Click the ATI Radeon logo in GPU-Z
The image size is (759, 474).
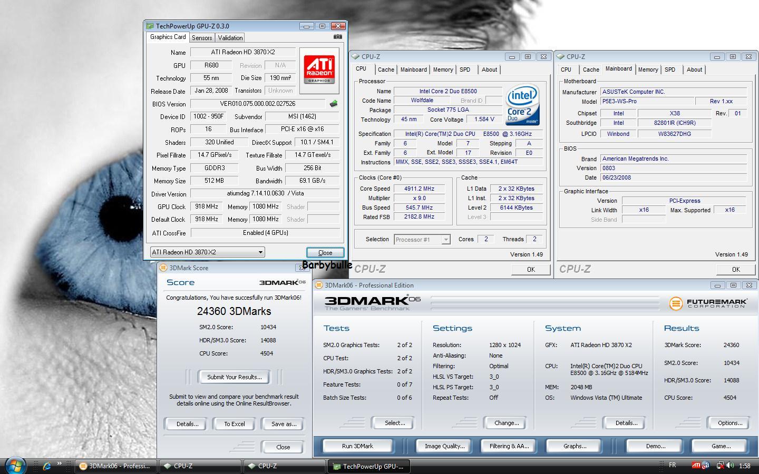[x=319, y=70]
